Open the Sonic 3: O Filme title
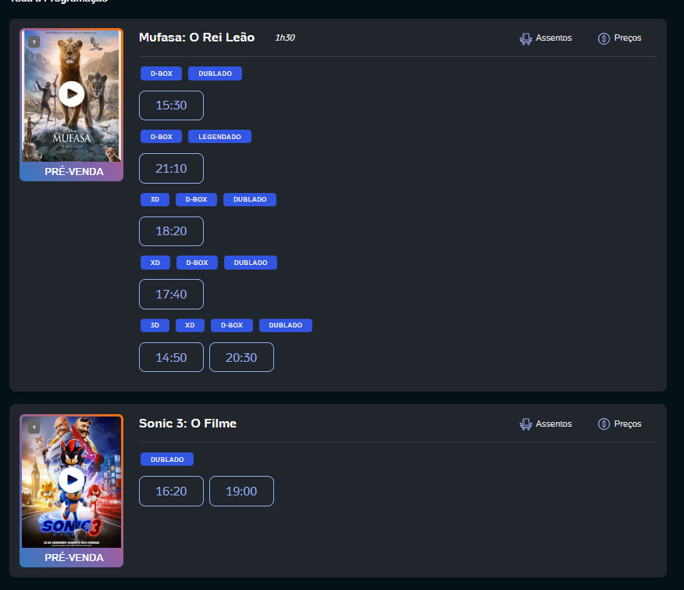684x590 pixels. point(187,424)
